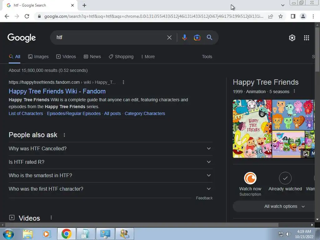Image resolution: width=320 pixels, height=240 pixels.
Task: Click the Crunchyroll Watch now icon
Action: click(x=250, y=178)
